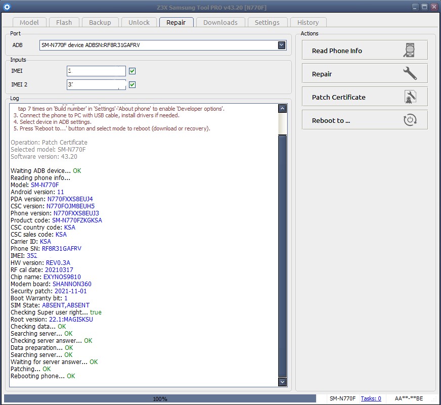Click the 100% progress bar

click(x=160, y=398)
